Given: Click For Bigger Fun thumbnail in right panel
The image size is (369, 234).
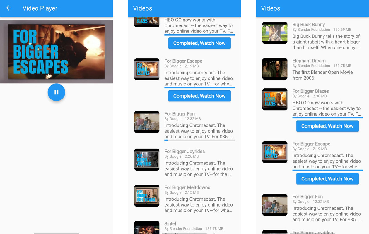Looking at the screenshot, I should click(275, 205).
